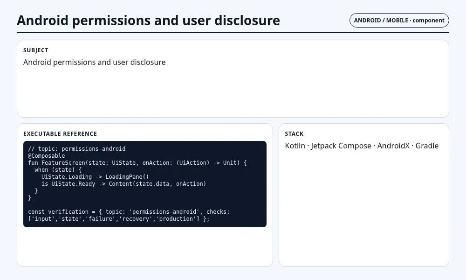Screen dimensions: 466x280
Task: Click the UiState.Loading -> LoadingPane() line
Action: (x=95, y=177)
